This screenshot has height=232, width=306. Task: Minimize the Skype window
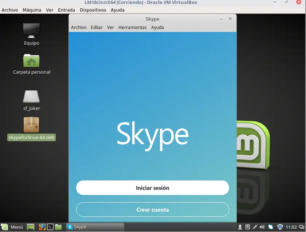pyautogui.click(x=221, y=19)
